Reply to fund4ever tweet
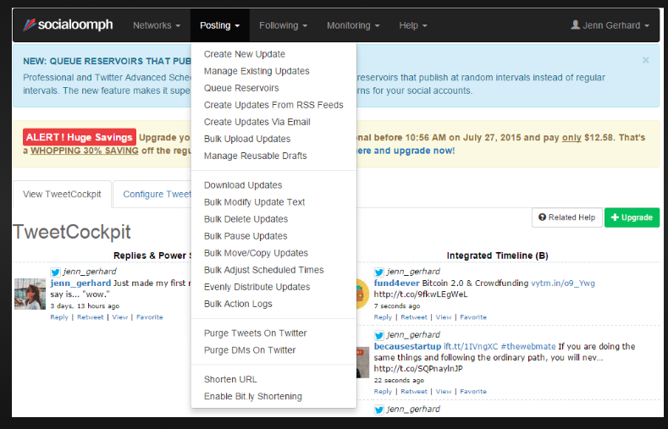Viewport: 668px width, 429px height. 383,317
